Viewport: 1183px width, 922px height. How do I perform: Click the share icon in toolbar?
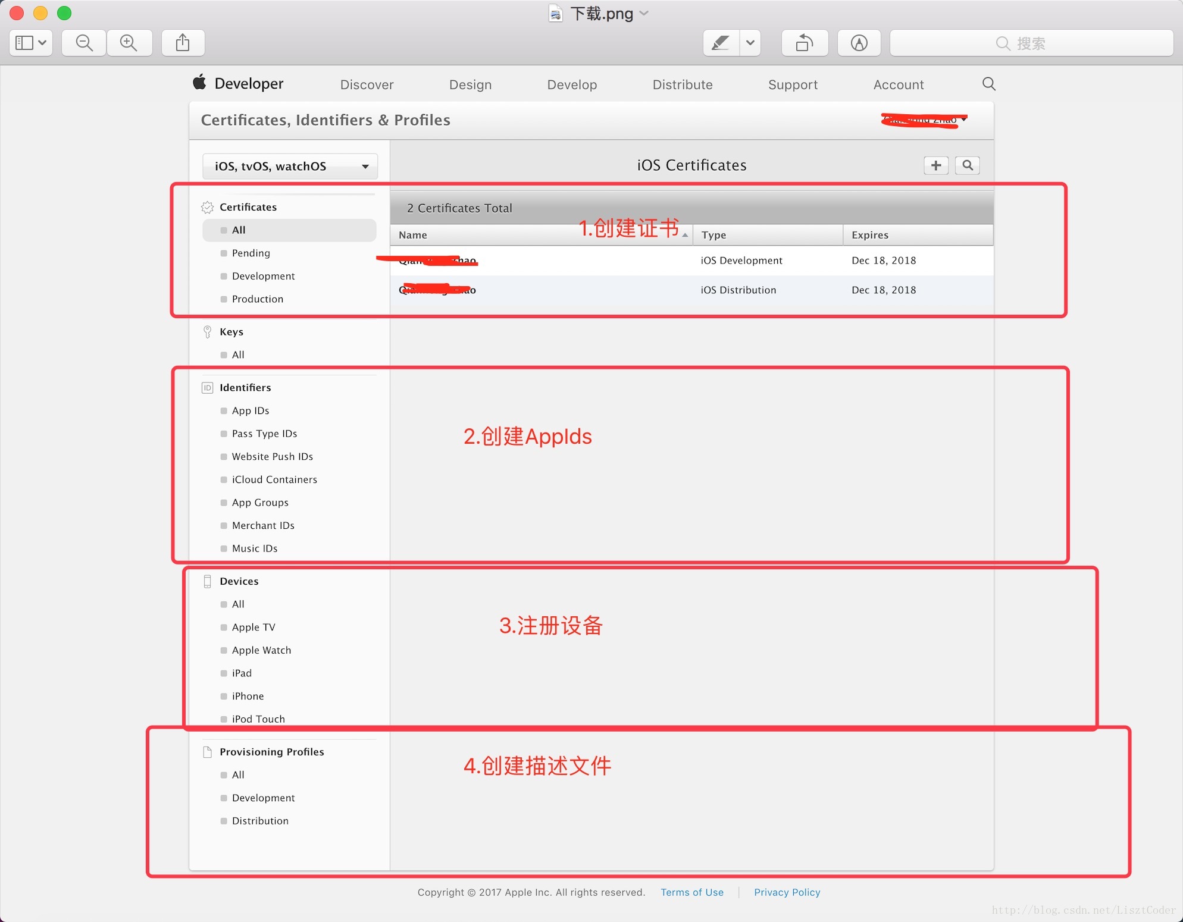click(x=183, y=43)
